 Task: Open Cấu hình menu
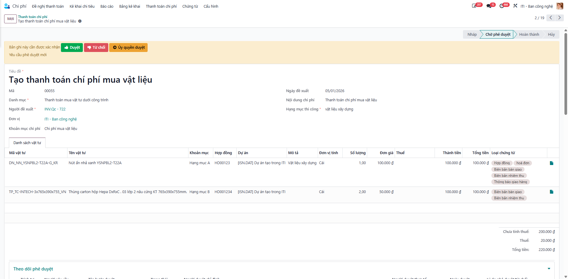(x=211, y=6)
